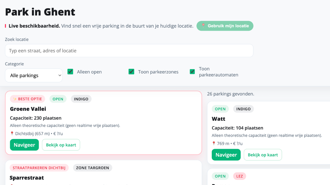This screenshot has width=330, height=185.
Task: Click the INDIGO badge on the Groene Vallei card
Action: pyautogui.click(x=81, y=99)
